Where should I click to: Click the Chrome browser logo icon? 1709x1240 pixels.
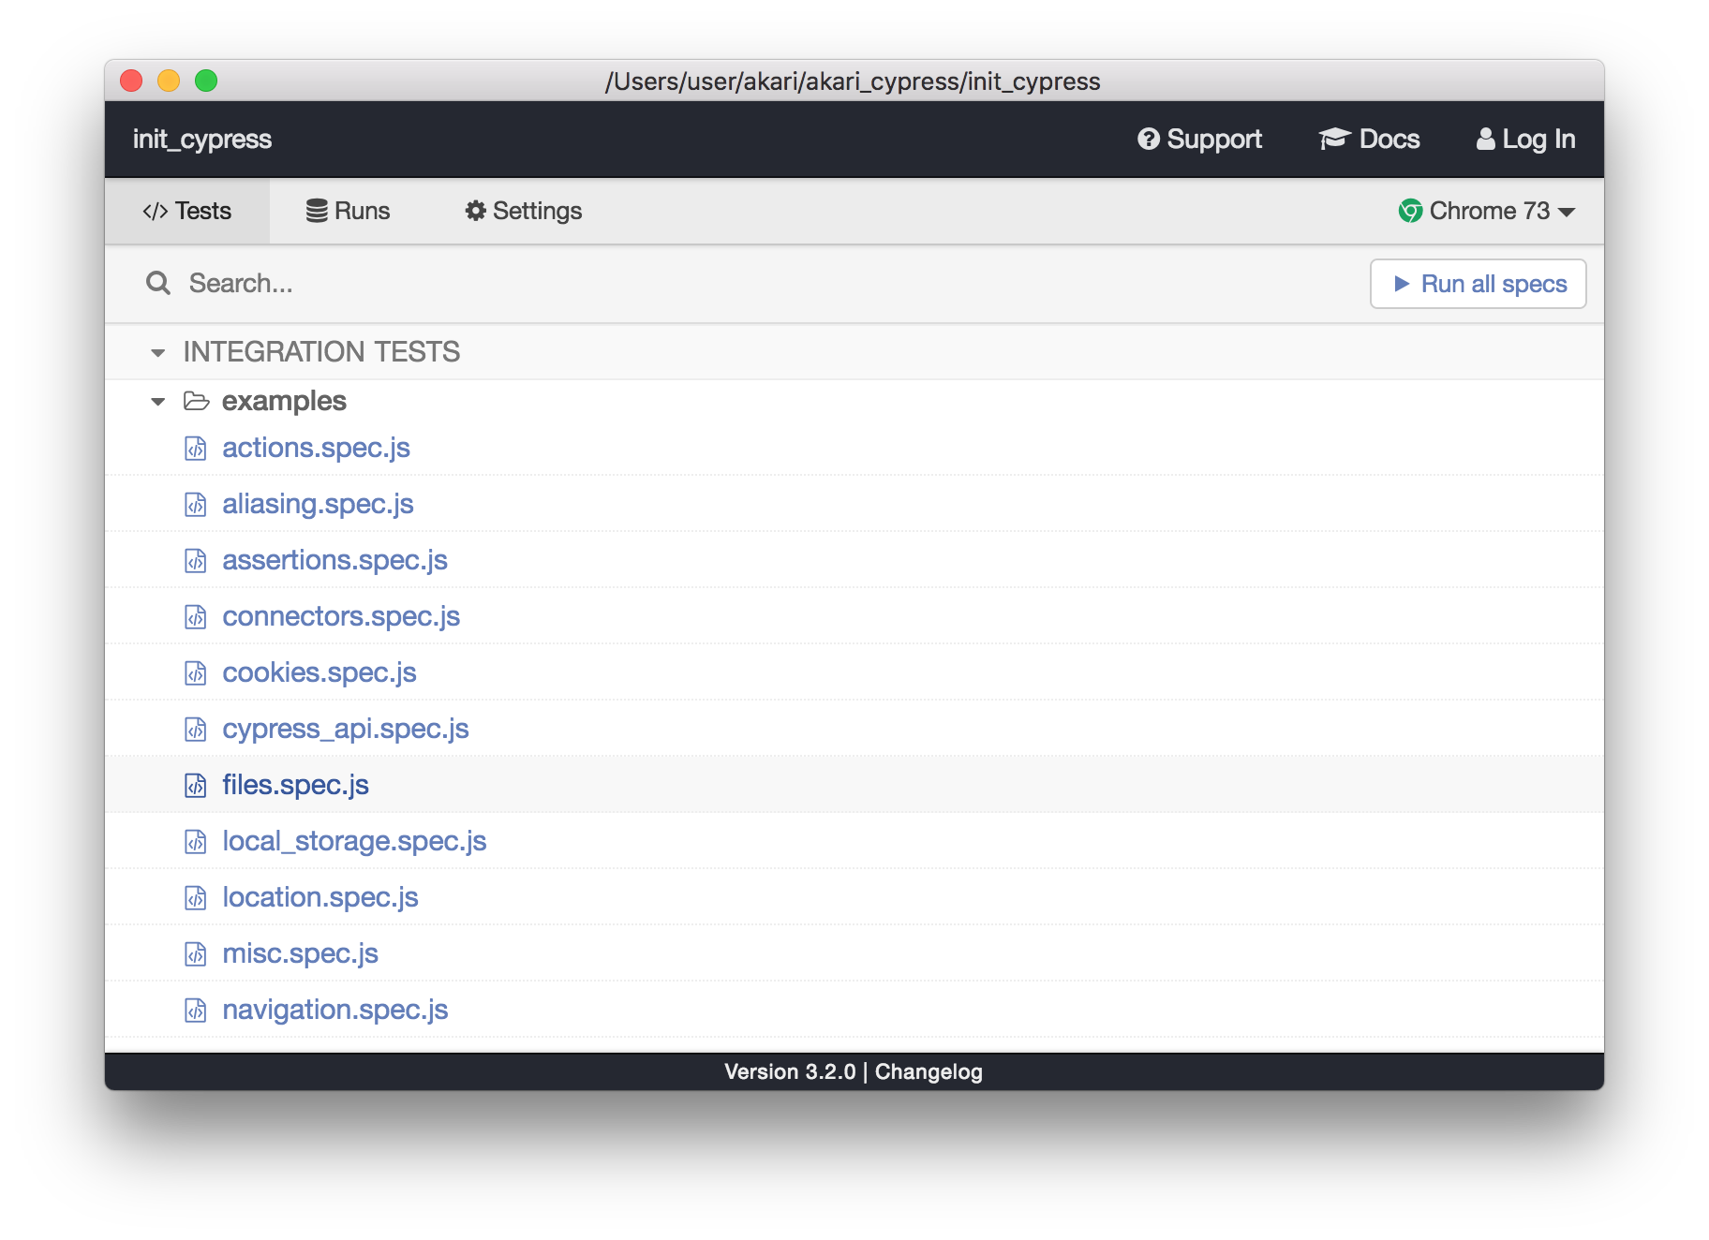[1410, 211]
